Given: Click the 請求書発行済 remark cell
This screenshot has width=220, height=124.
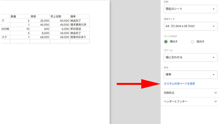Looking at the screenshot, I should (x=80, y=25).
